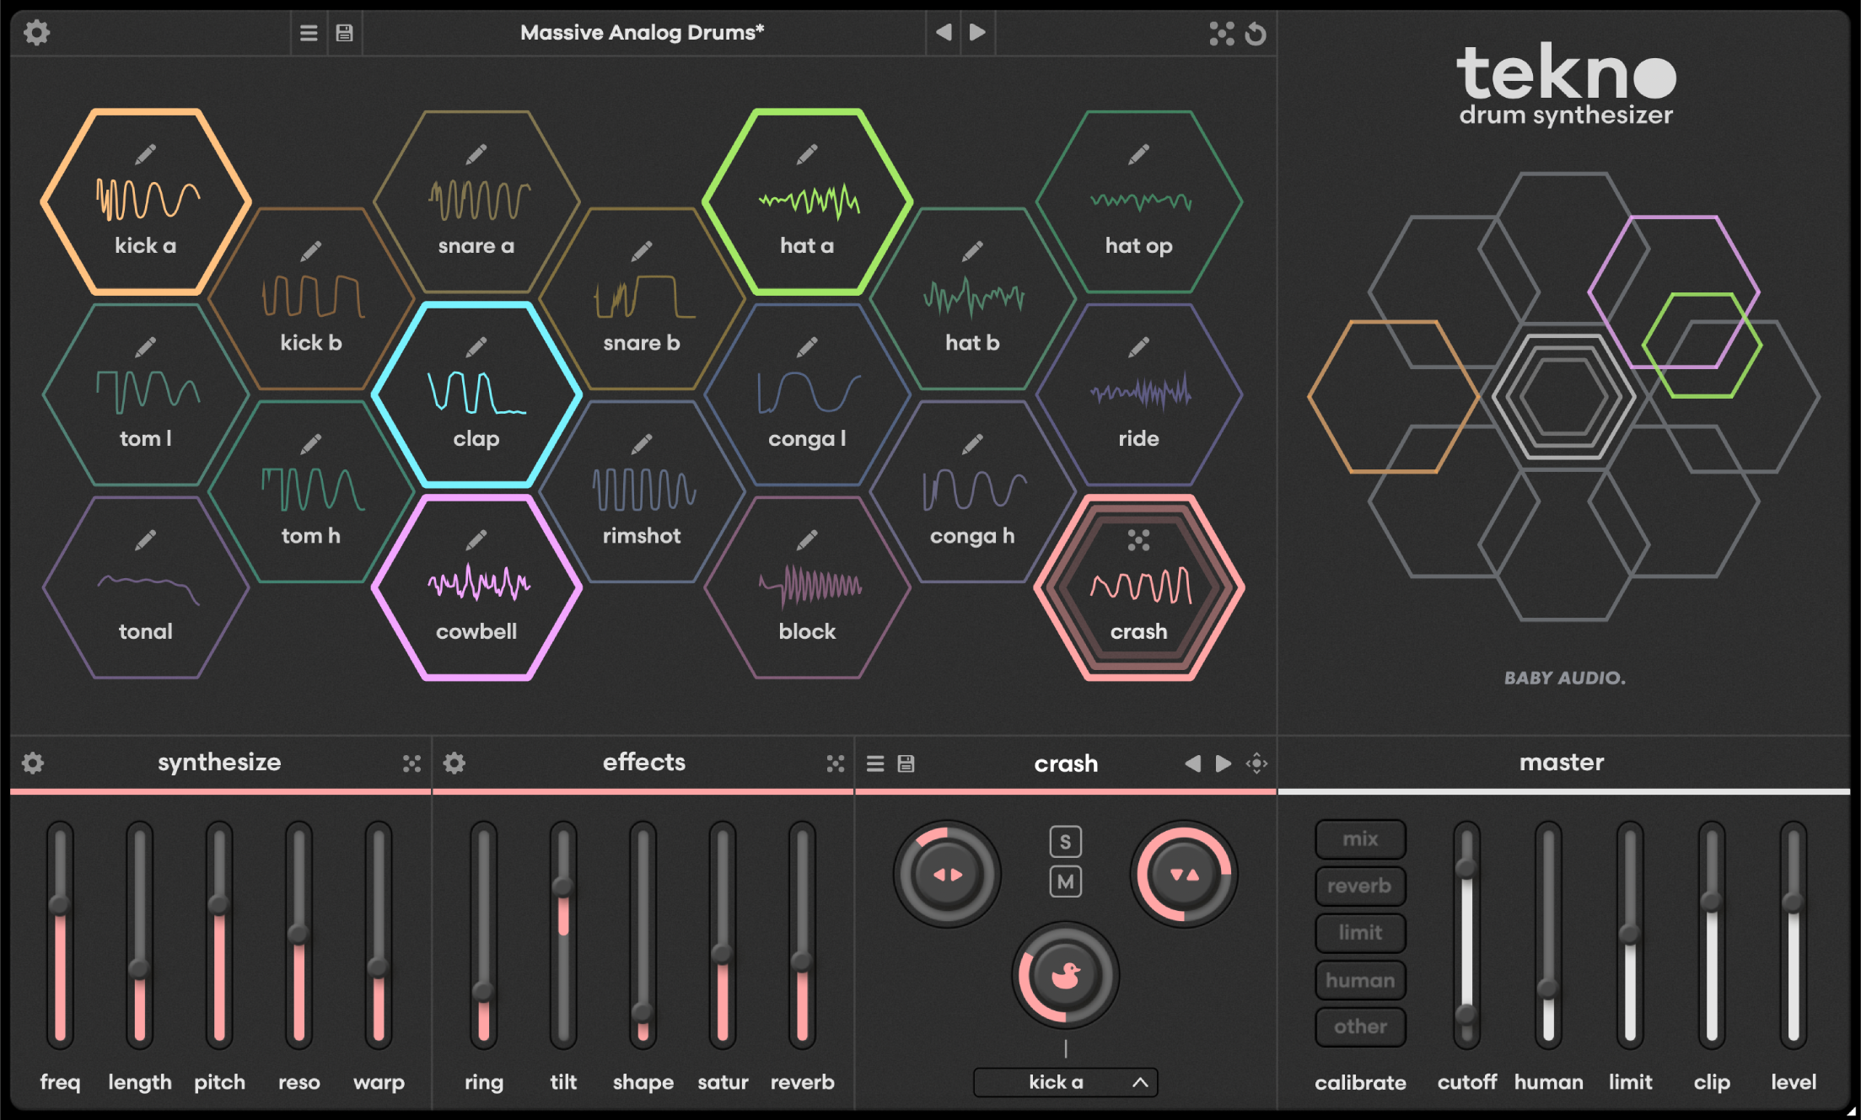Expand the kick a selector dropdown
The width and height of the screenshot is (1861, 1120).
pos(1065,1082)
